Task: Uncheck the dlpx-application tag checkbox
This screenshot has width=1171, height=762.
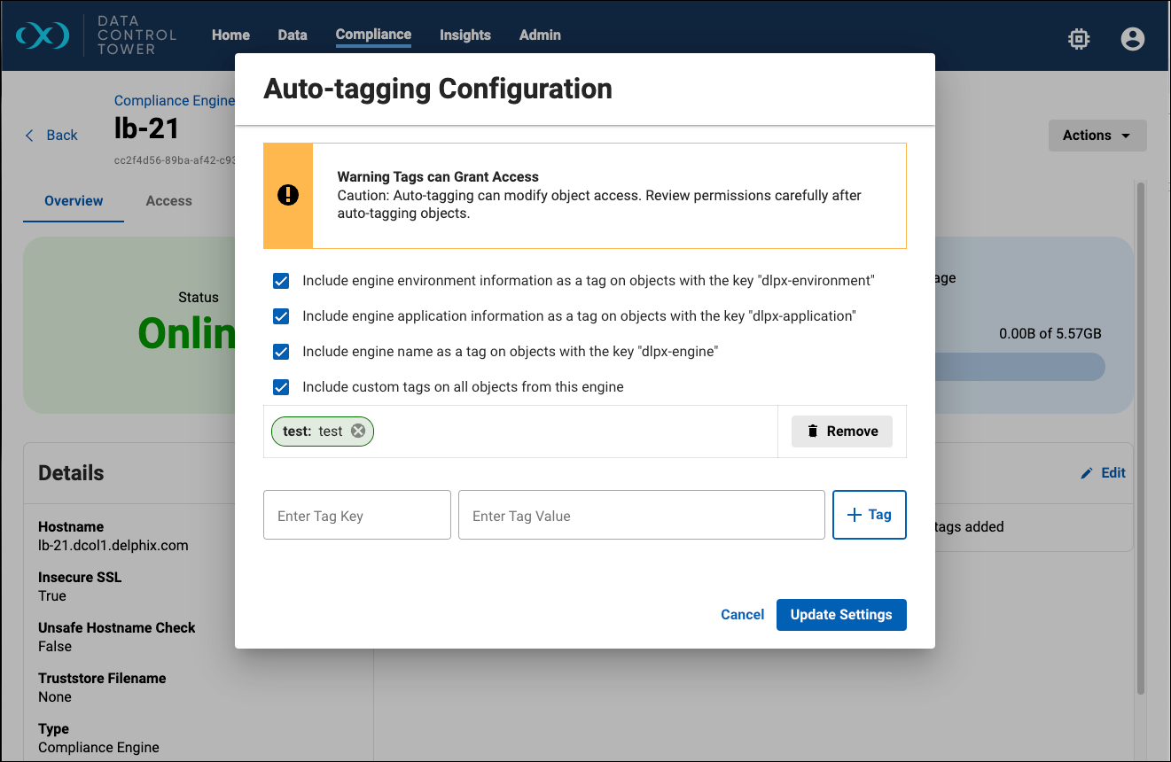Action: tap(281, 316)
